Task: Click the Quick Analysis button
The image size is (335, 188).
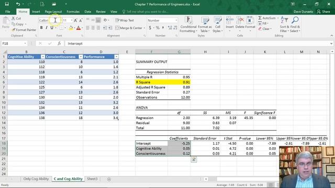Action: pos(194,159)
